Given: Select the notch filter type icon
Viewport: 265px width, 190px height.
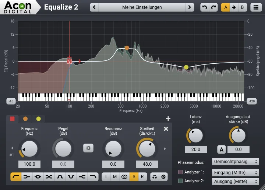Looking at the screenshot, I should tap(71, 177).
